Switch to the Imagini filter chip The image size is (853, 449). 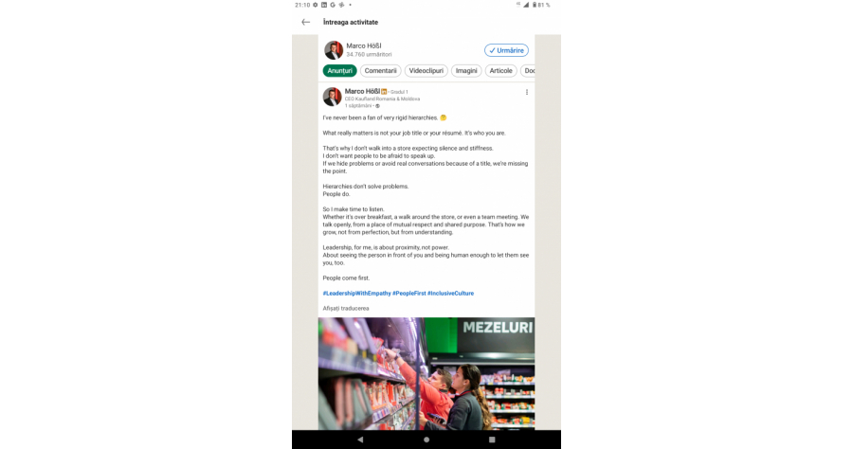(466, 71)
